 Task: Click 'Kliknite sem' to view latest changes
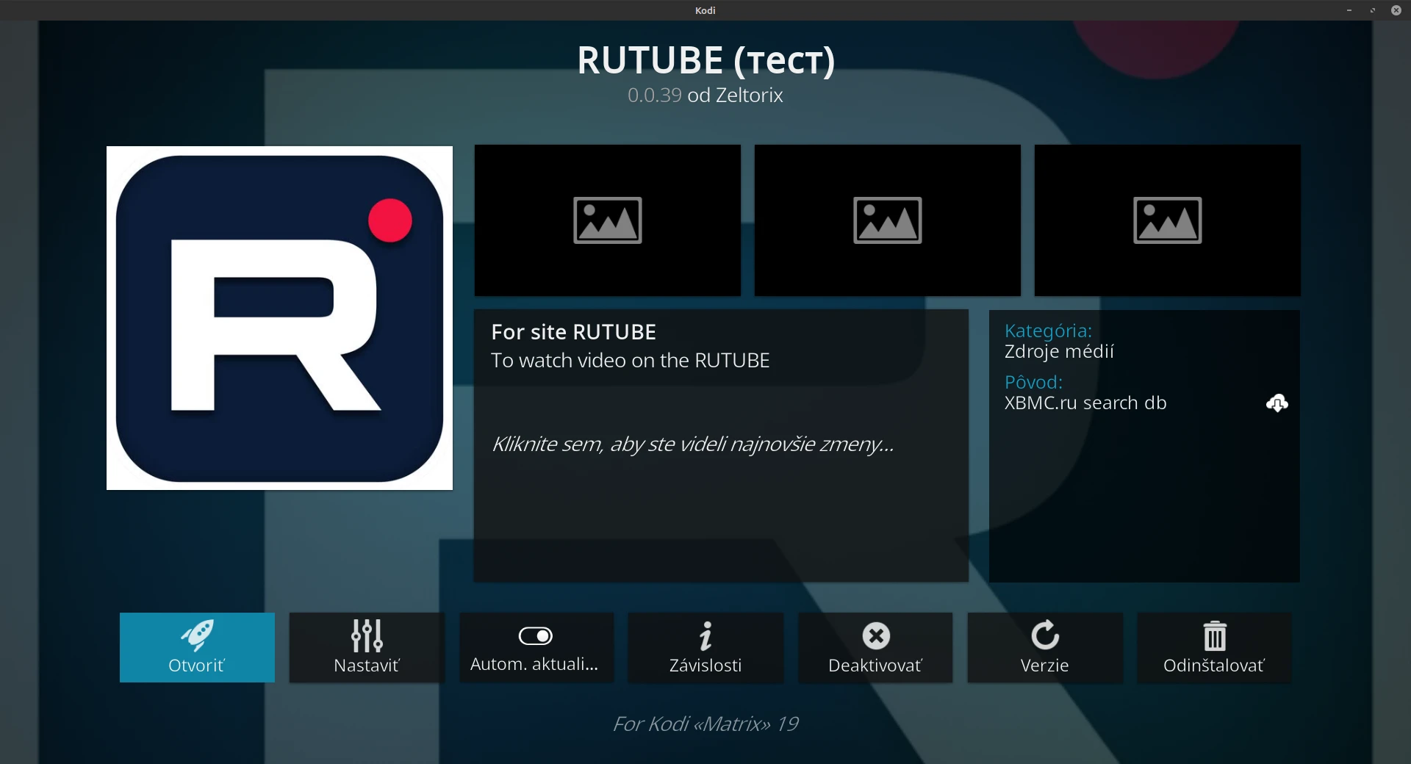click(x=693, y=444)
